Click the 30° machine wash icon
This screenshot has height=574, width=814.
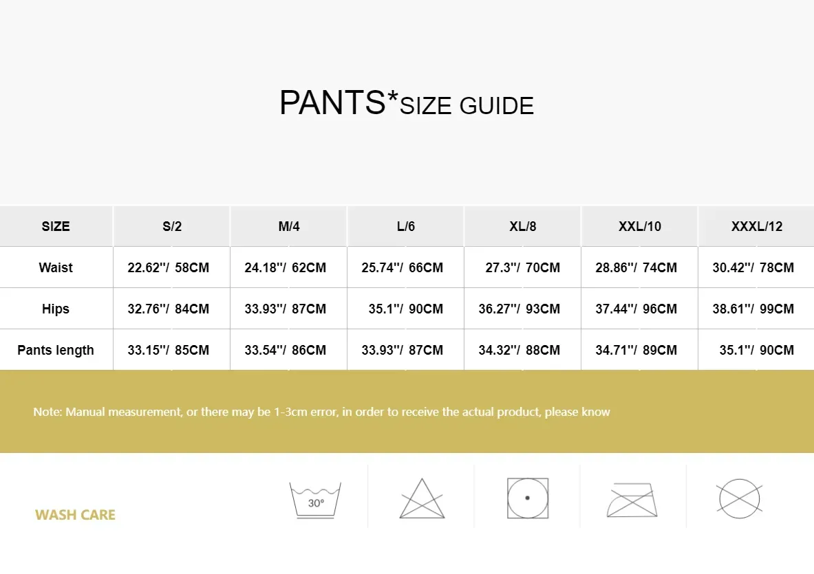click(315, 500)
